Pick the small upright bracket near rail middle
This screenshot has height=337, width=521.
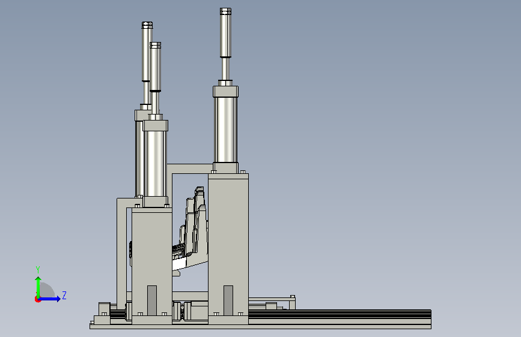(293, 302)
